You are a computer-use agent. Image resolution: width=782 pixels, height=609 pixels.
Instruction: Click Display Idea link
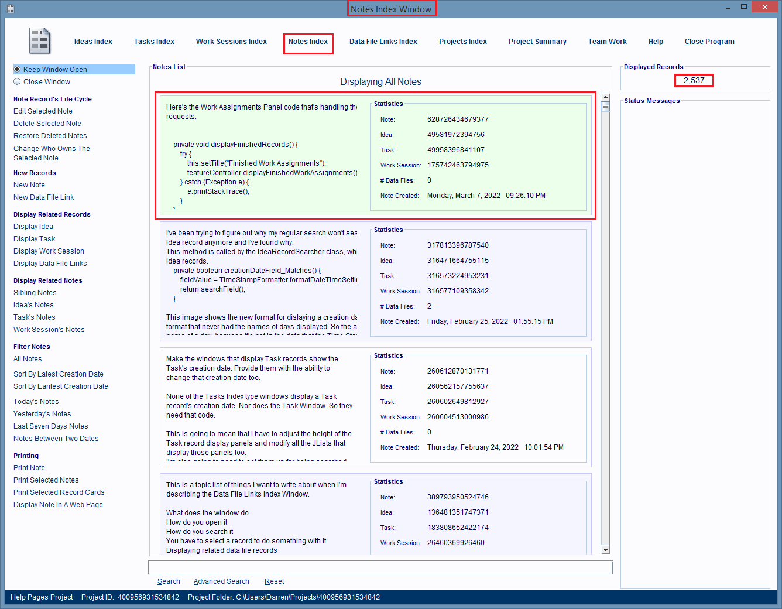tap(33, 227)
